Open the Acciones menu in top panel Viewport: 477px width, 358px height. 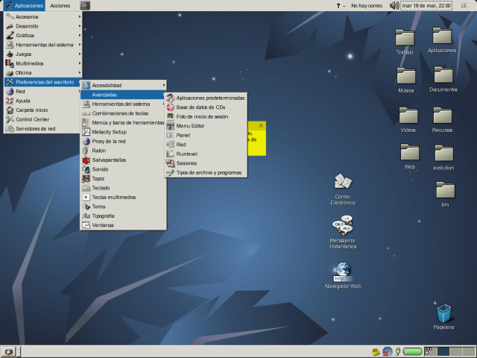pyautogui.click(x=60, y=5)
